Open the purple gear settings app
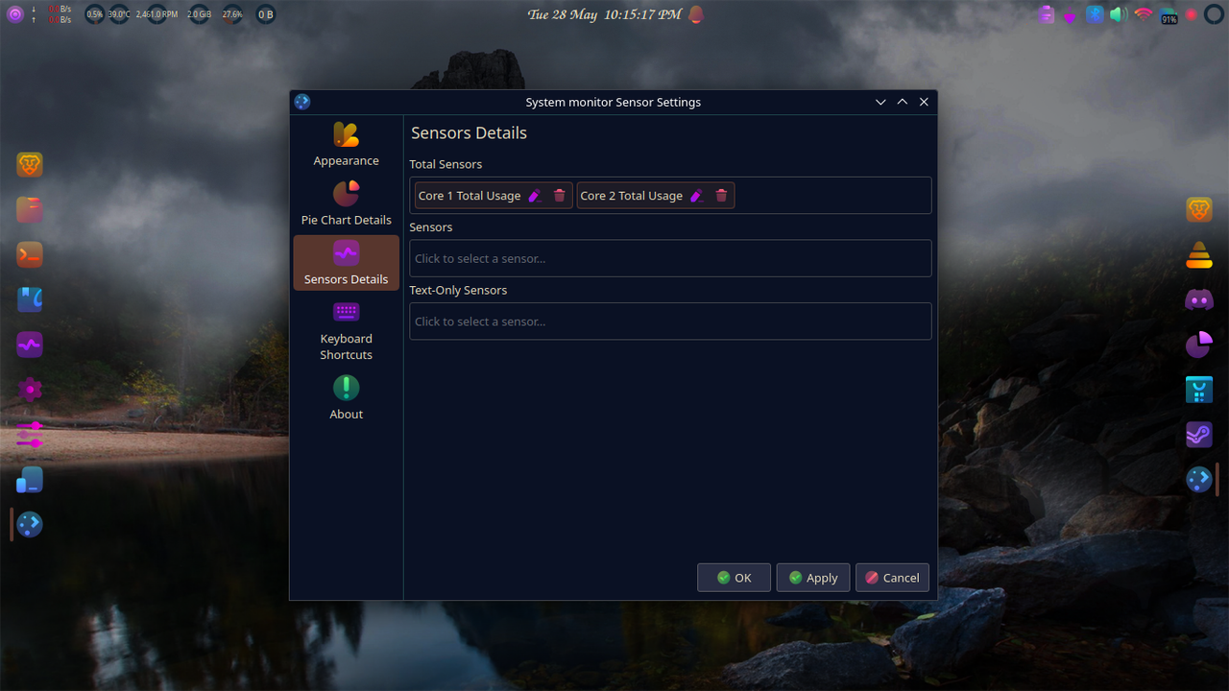The image size is (1229, 691). tap(30, 390)
